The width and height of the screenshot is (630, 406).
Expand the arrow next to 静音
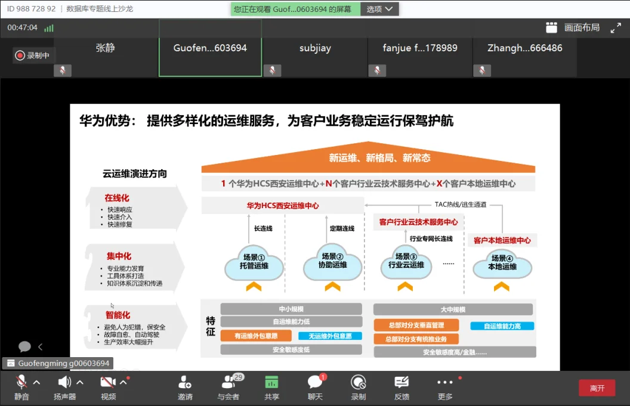pos(36,382)
